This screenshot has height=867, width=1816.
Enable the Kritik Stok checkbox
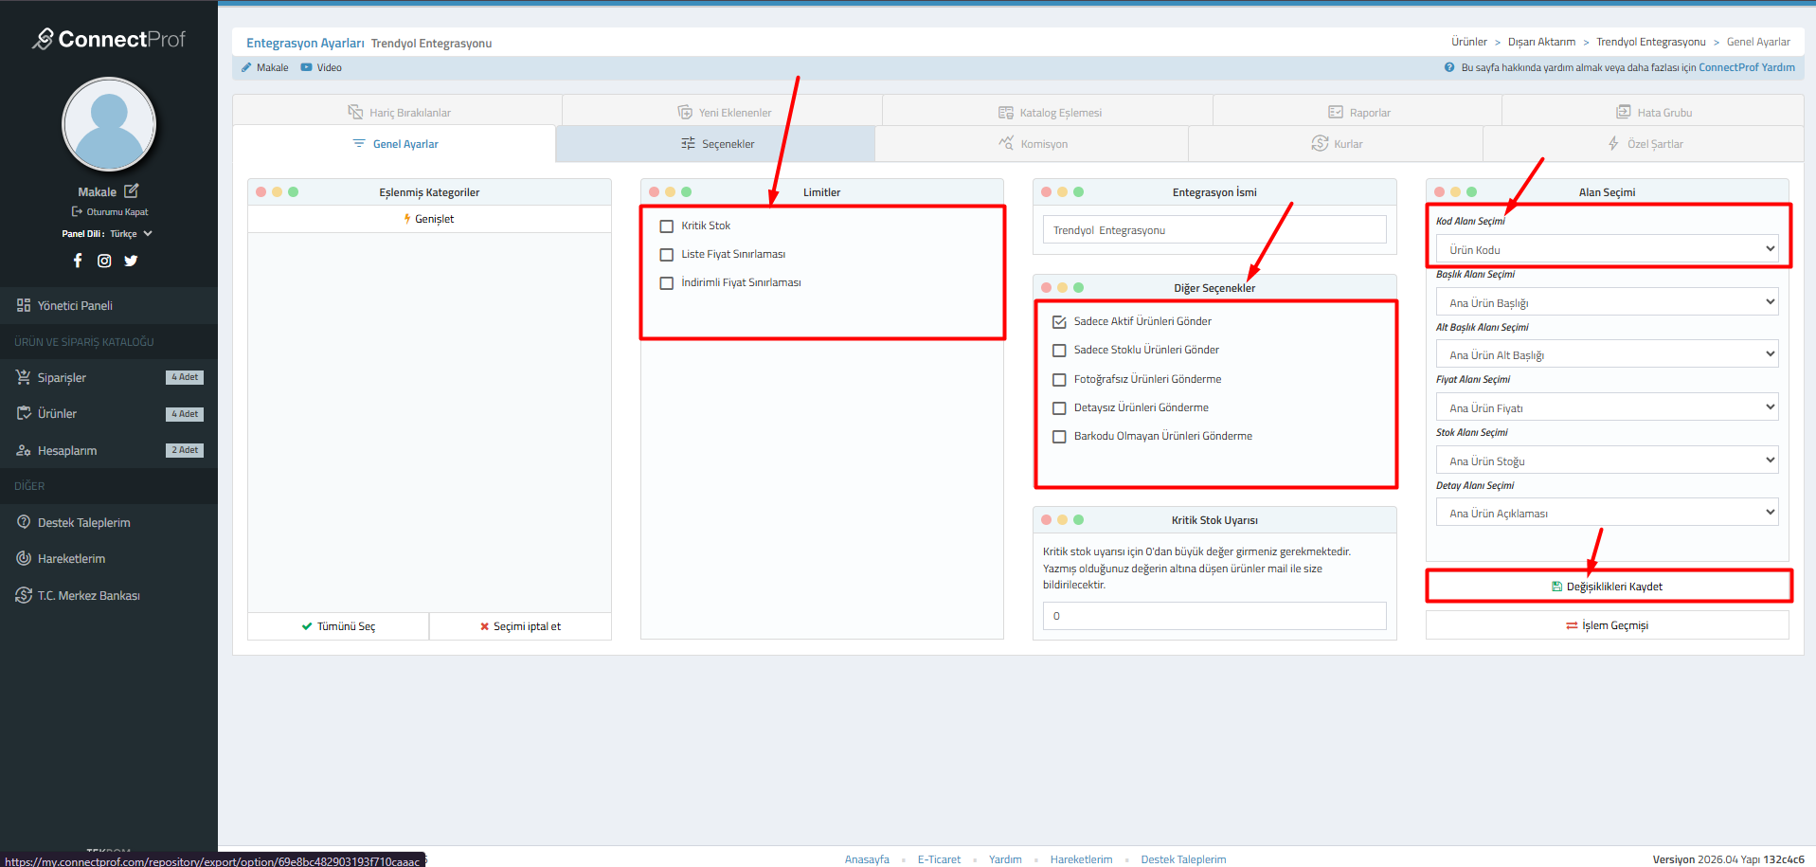(667, 226)
